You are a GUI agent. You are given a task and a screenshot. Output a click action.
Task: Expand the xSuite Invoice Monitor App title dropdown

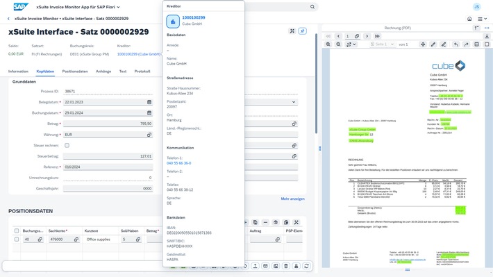tap(118, 7)
